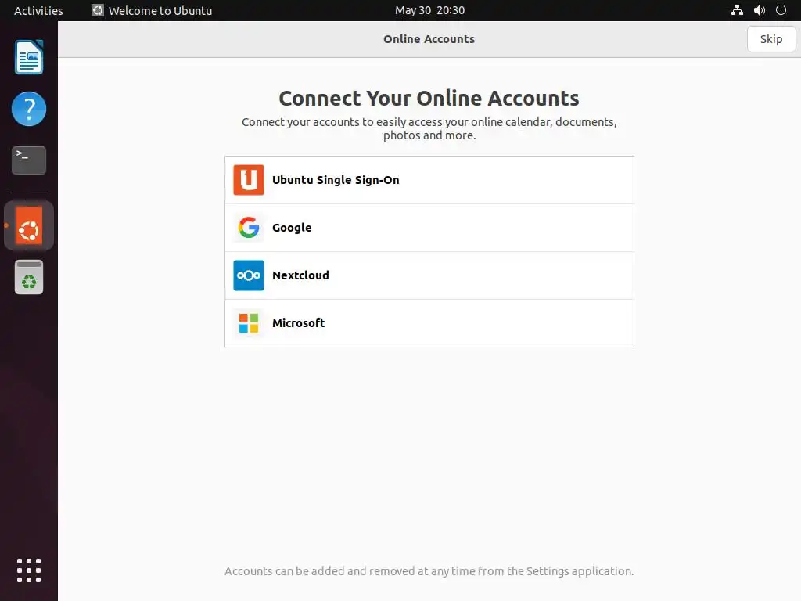This screenshot has width=801, height=601.
Task: Skip the online accounts setup
Action: 770,39
